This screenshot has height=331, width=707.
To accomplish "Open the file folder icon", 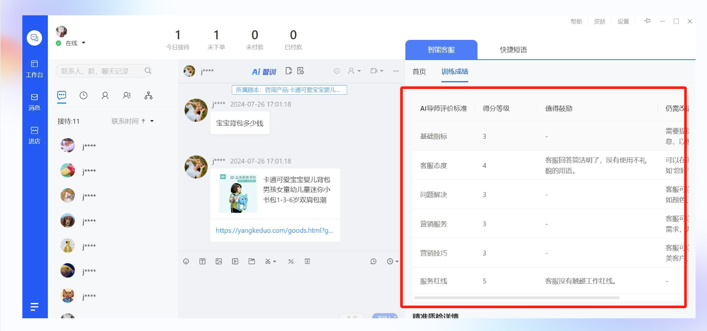I will tap(252, 261).
